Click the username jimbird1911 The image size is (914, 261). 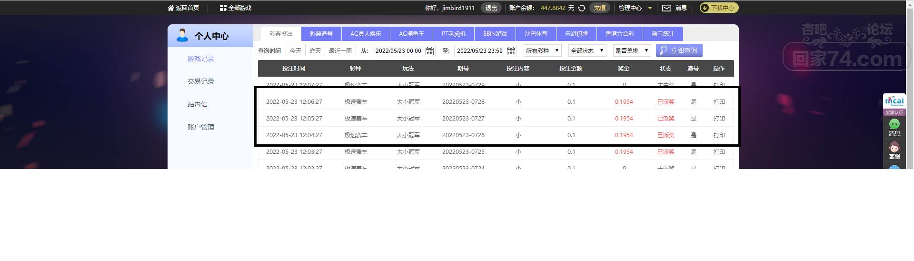[458, 8]
